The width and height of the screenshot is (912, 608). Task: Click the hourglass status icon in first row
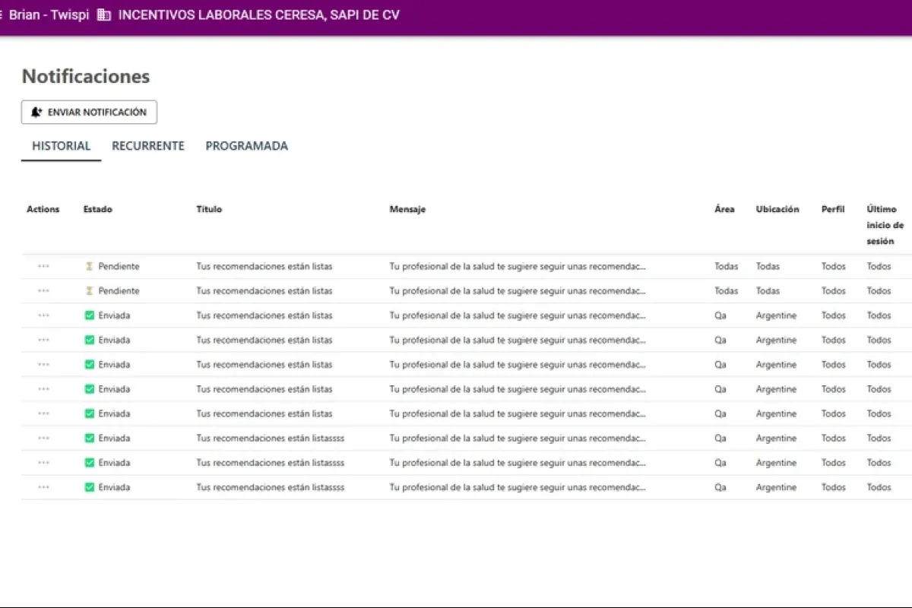point(89,267)
